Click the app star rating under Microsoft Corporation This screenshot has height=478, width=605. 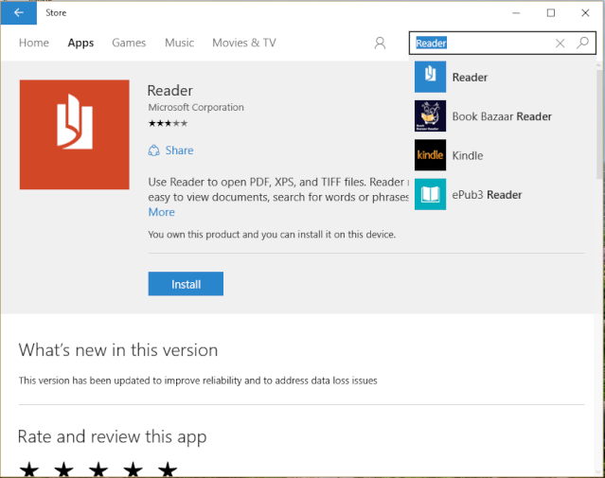[x=168, y=123]
